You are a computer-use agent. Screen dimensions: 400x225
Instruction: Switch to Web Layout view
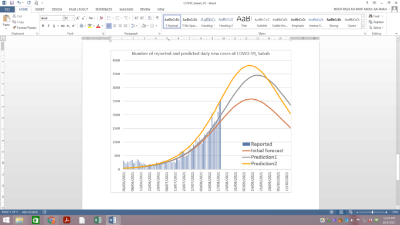point(351,212)
